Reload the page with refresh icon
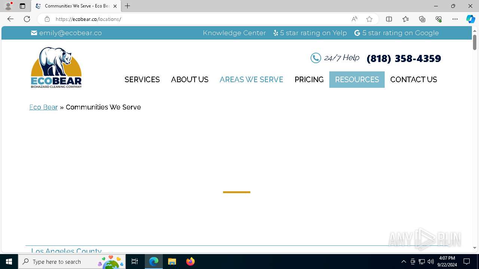Image resolution: width=479 pixels, height=269 pixels. point(27,19)
